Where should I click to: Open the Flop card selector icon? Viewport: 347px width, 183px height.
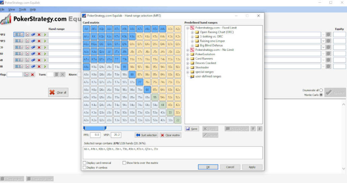pyautogui.click(x=26, y=74)
